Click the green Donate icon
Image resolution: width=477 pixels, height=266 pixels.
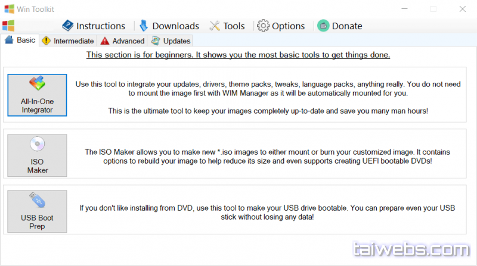[x=323, y=26]
